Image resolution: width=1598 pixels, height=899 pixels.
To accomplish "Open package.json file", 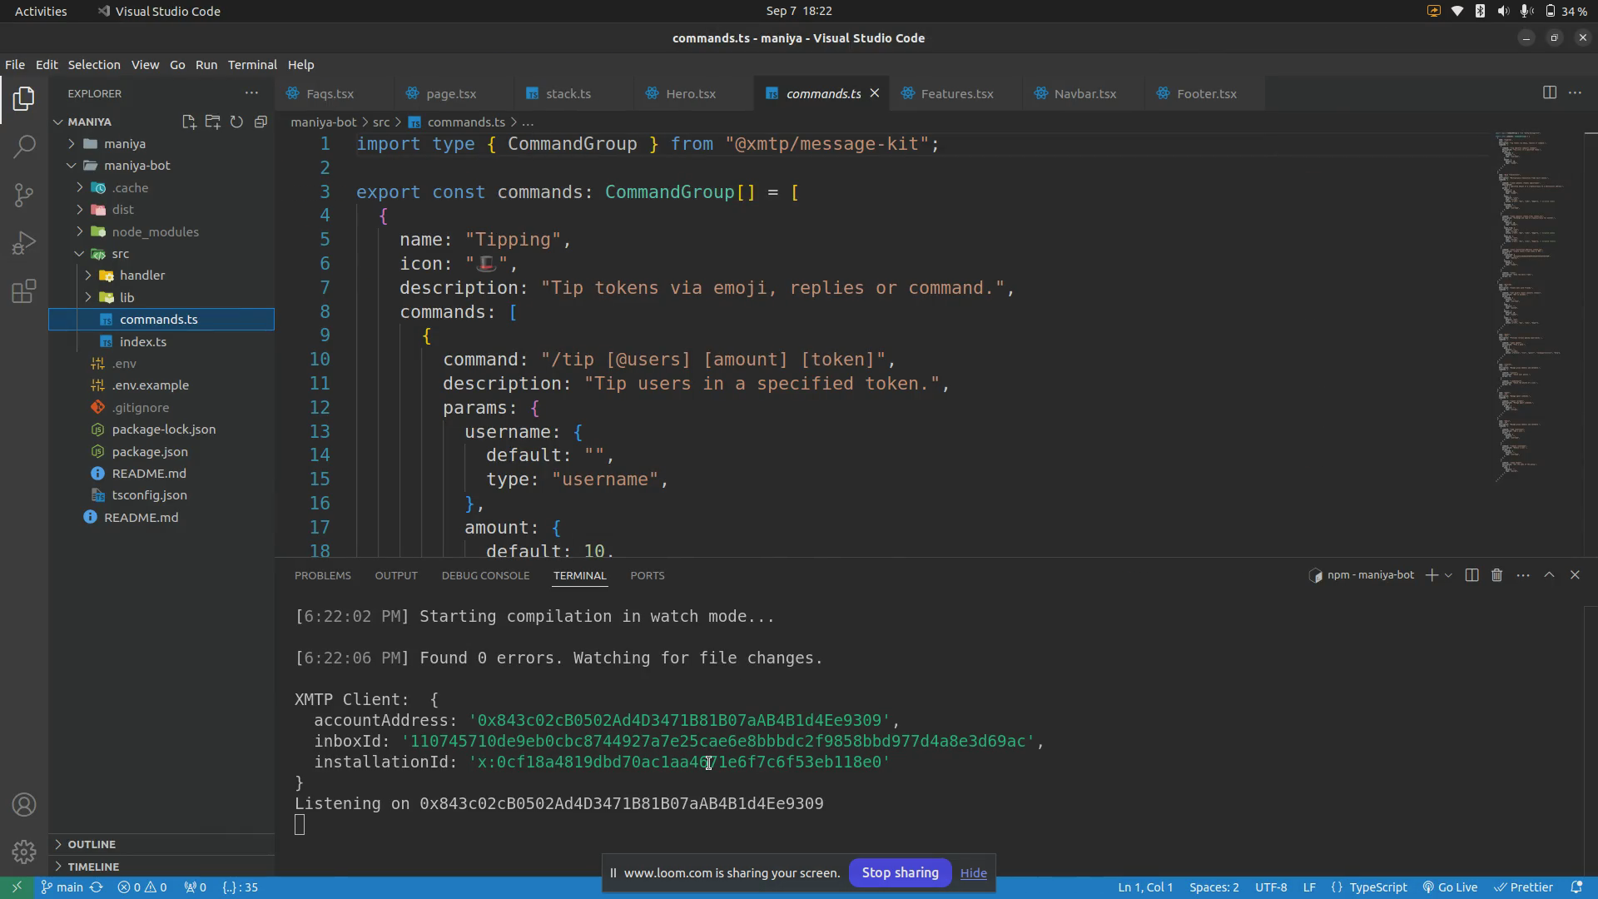I will [150, 452].
